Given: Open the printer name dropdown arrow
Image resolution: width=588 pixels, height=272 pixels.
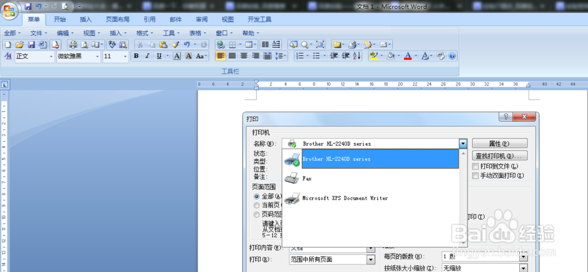Looking at the screenshot, I should tap(463, 143).
